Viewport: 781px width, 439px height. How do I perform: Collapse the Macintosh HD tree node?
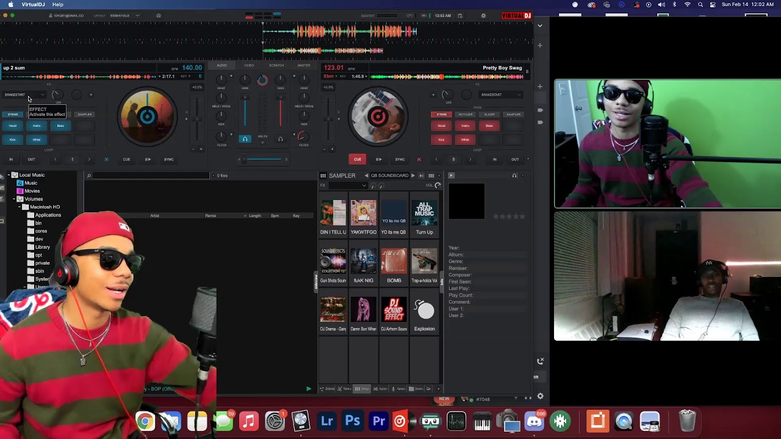coord(19,207)
